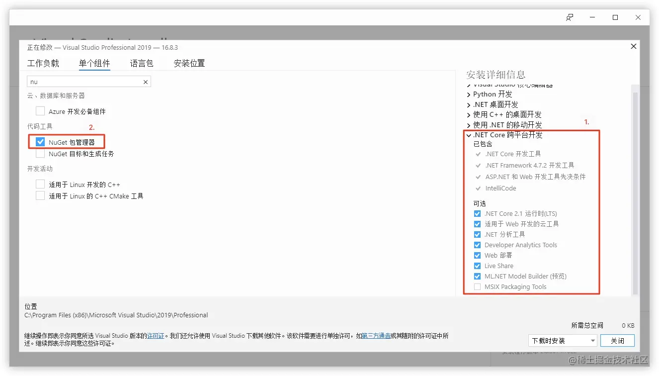
Task: Click the IntelliCode included item
Action: (x=500, y=188)
